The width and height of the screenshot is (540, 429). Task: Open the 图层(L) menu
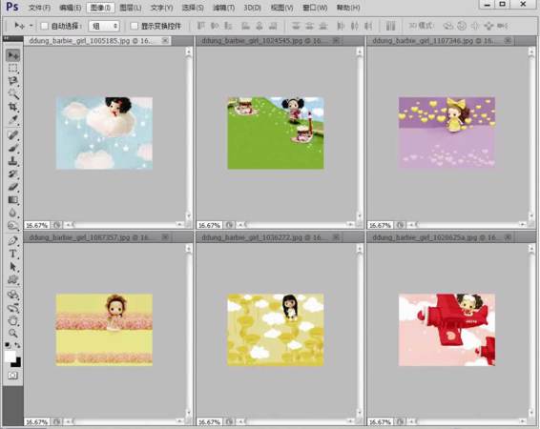[131, 8]
